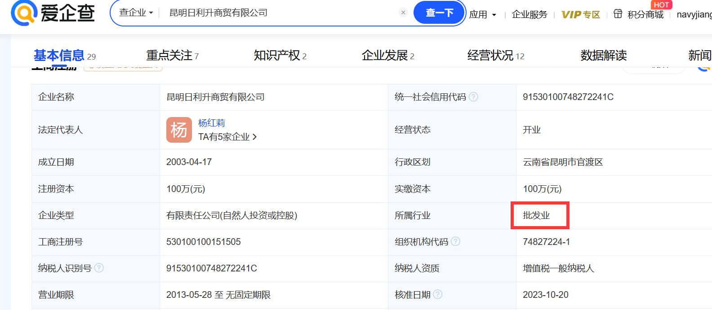Open help icon beside 纳税人识别号
The width and height of the screenshot is (712, 310).
(x=99, y=268)
